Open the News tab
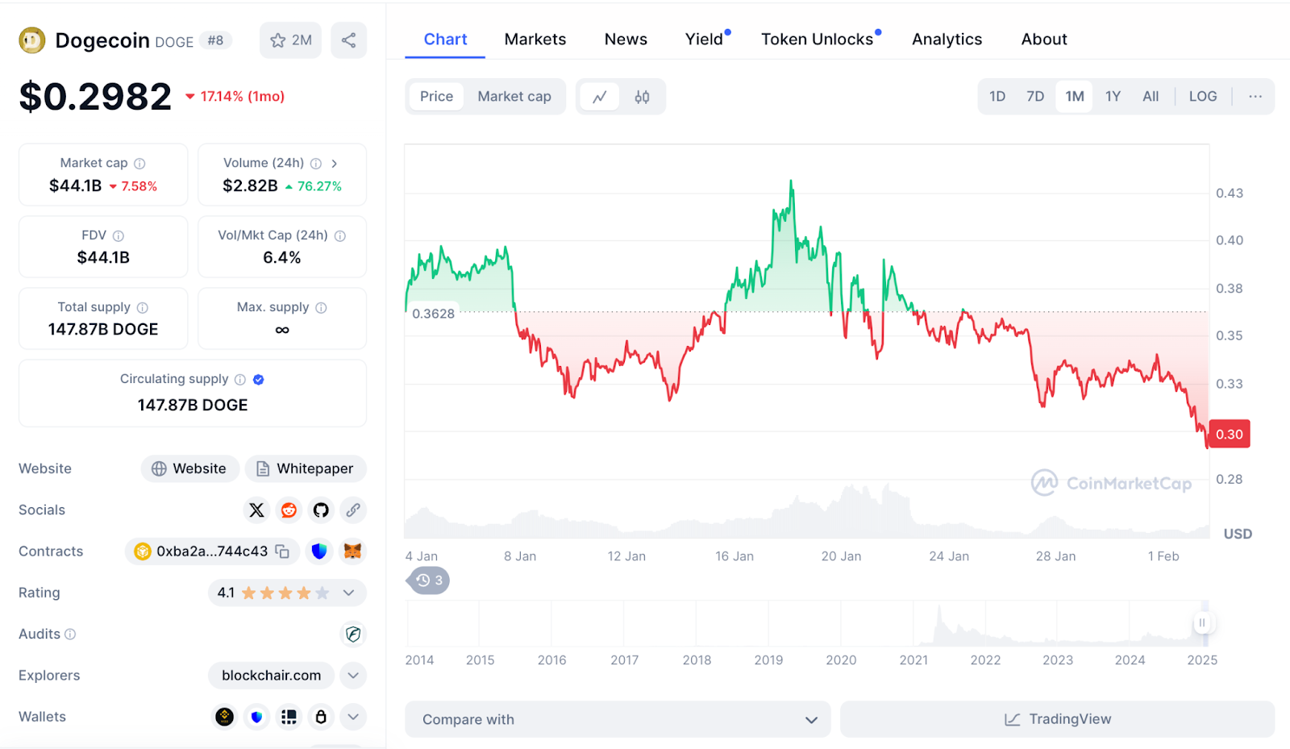 click(x=626, y=39)
